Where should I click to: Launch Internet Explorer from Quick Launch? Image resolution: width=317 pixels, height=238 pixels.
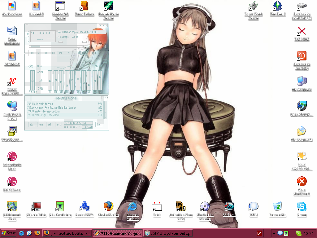(x=21, y=233)
